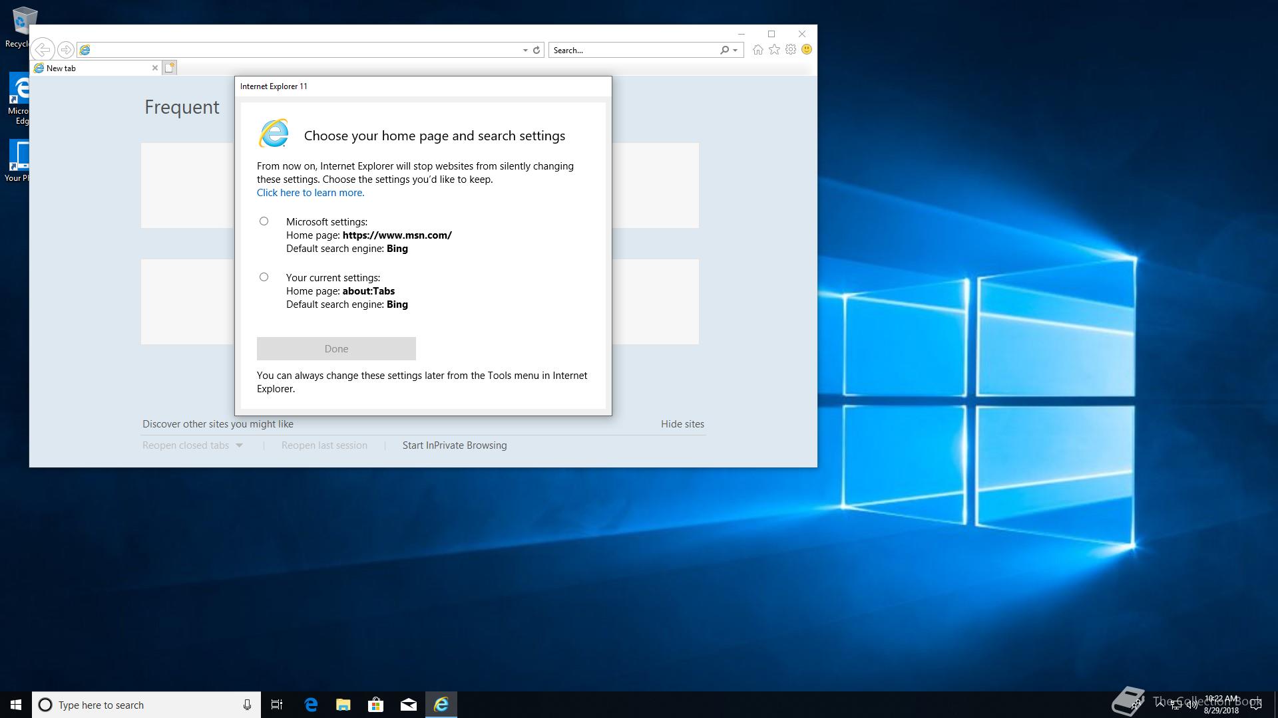Viewport: 1278px width, 718px height.
Task: Launch Microsoft Edge from the taskbar
Action: [311, 705]
